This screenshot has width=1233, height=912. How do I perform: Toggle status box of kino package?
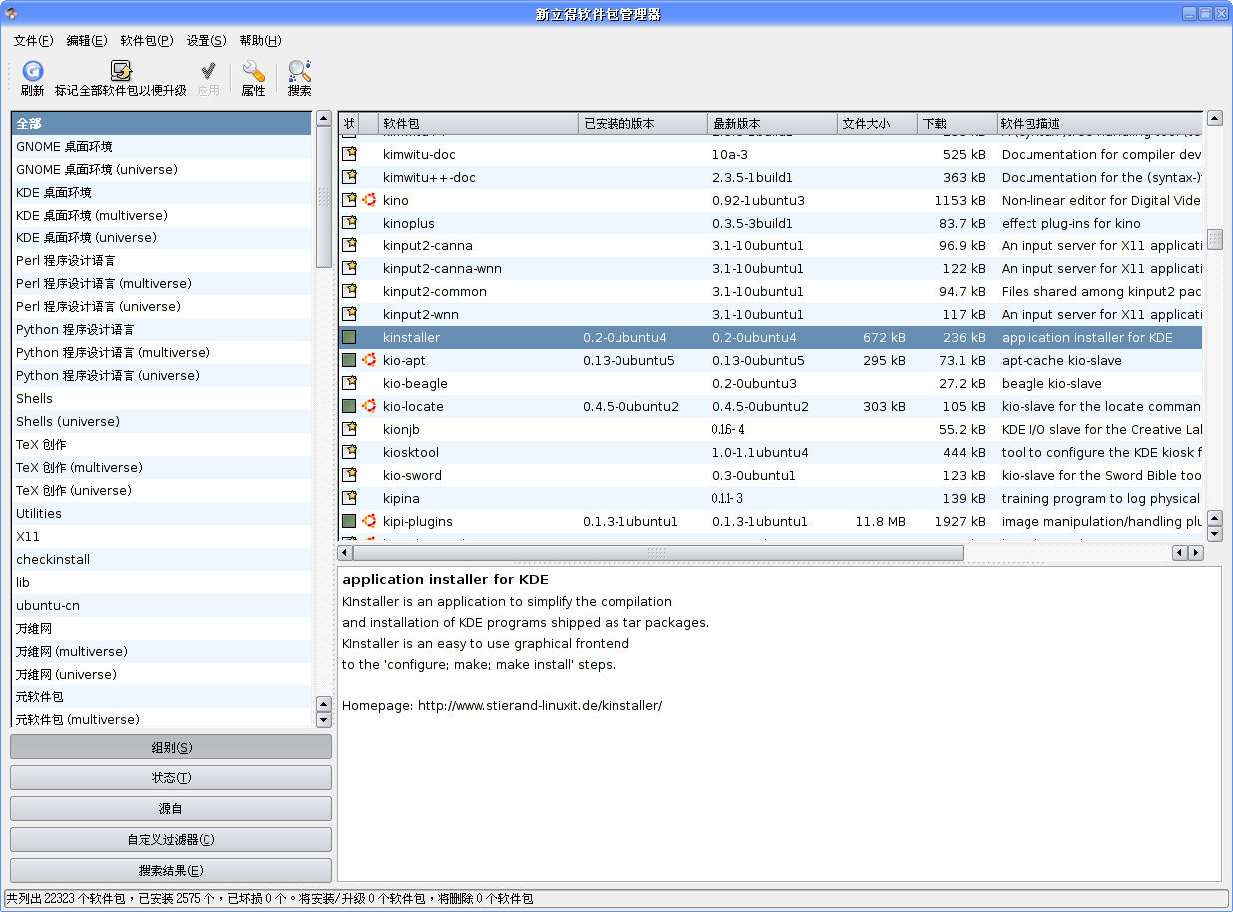(349, 200)
